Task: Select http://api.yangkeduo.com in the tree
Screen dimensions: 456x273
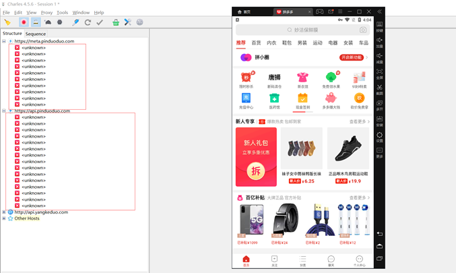Action: [41, 212]
